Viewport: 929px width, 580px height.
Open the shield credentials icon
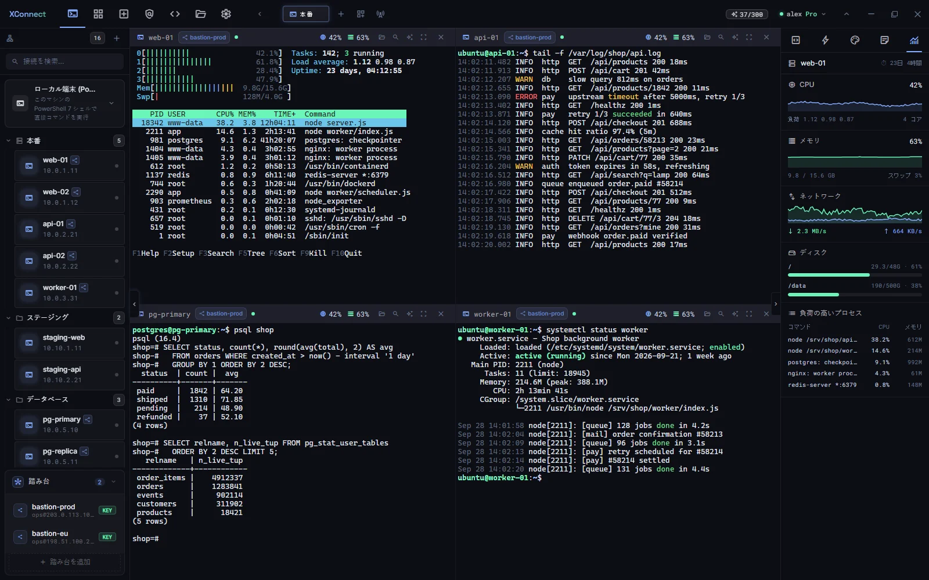(149, 14)
